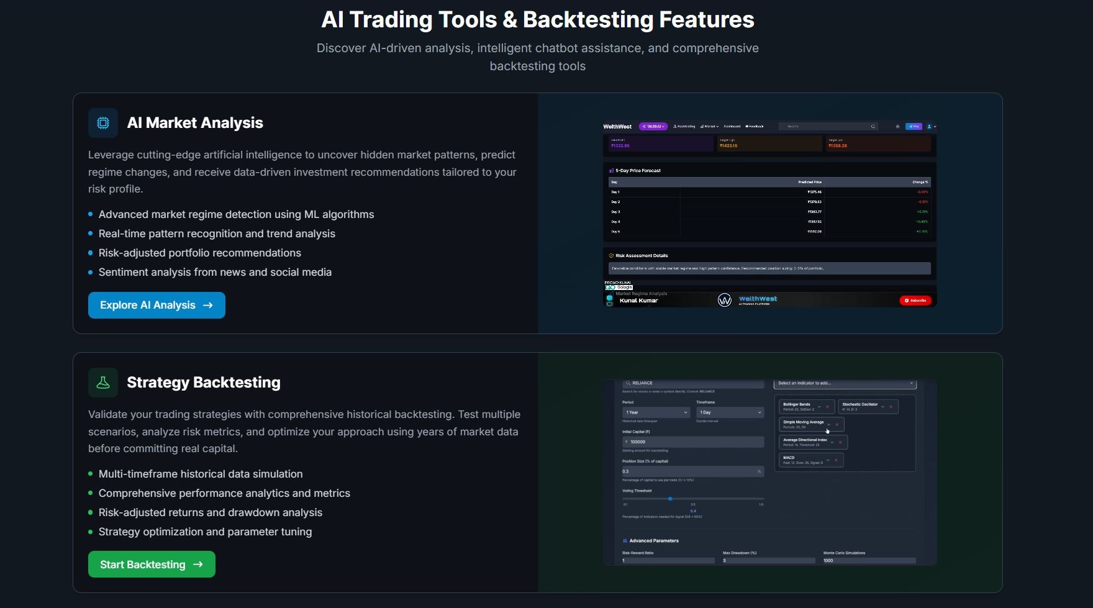The height and width of the screenshot is (608, 1093).
Task: Click the Strategy Backtesting flask icon
Action: tap(103, 383)
